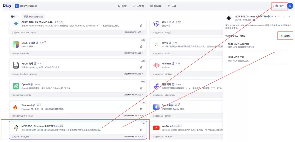Click the 已授权 authorized button
The height and width of the screenshot is (142, 295).
pyautogui.click(x=285, y=36)
